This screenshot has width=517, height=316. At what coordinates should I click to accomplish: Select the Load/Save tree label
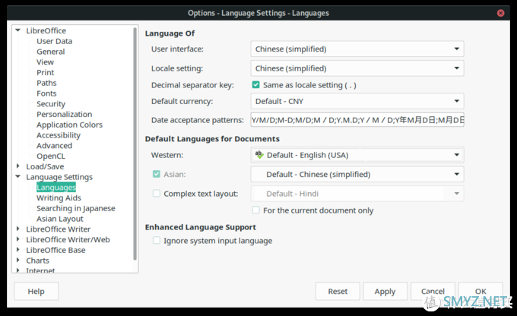pyautogui.click(x=45, y=166)
